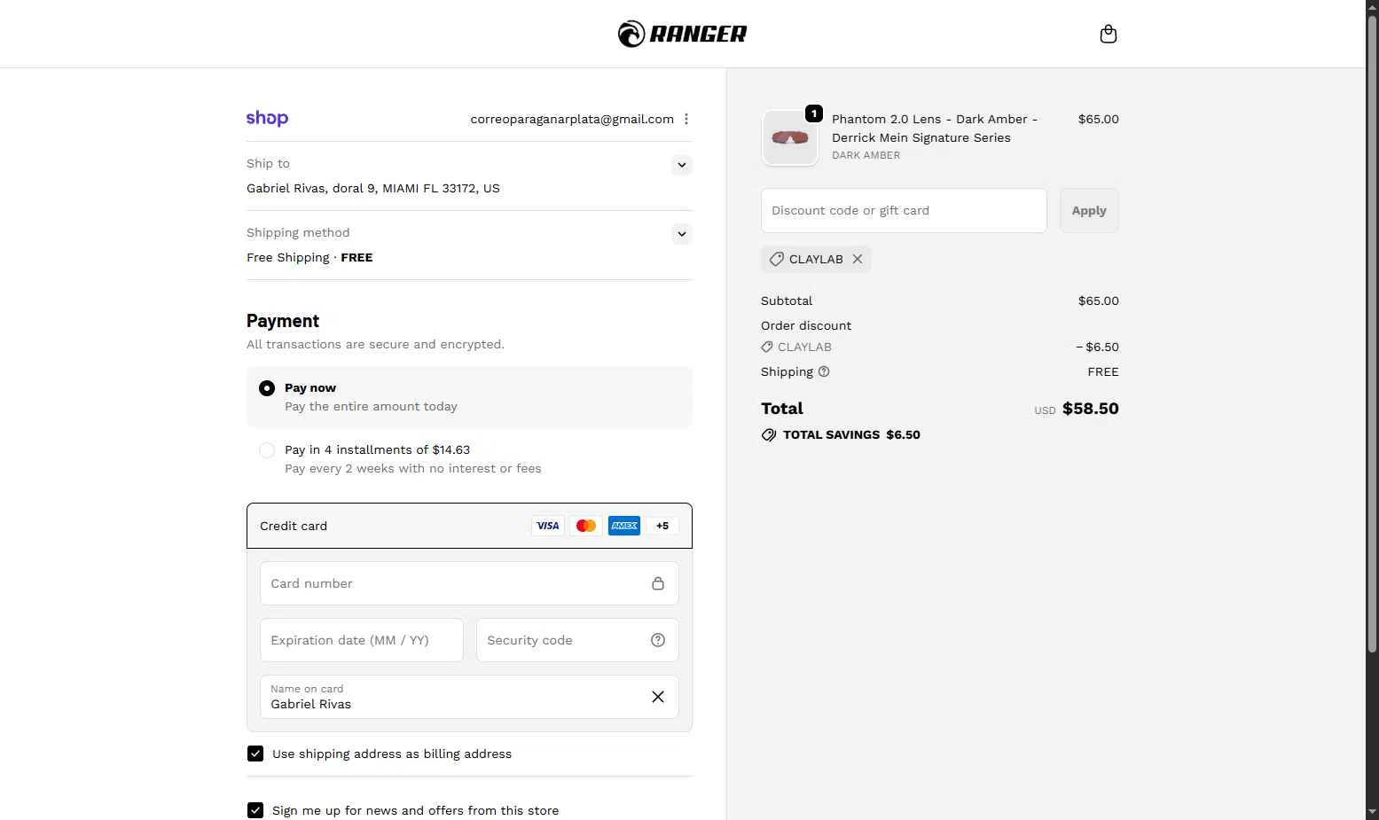The width and height of the screenshot is (1379, 820).
Task: Click the Total Savings tag icon
Action: pyautogui.click(x=769, y=435)
